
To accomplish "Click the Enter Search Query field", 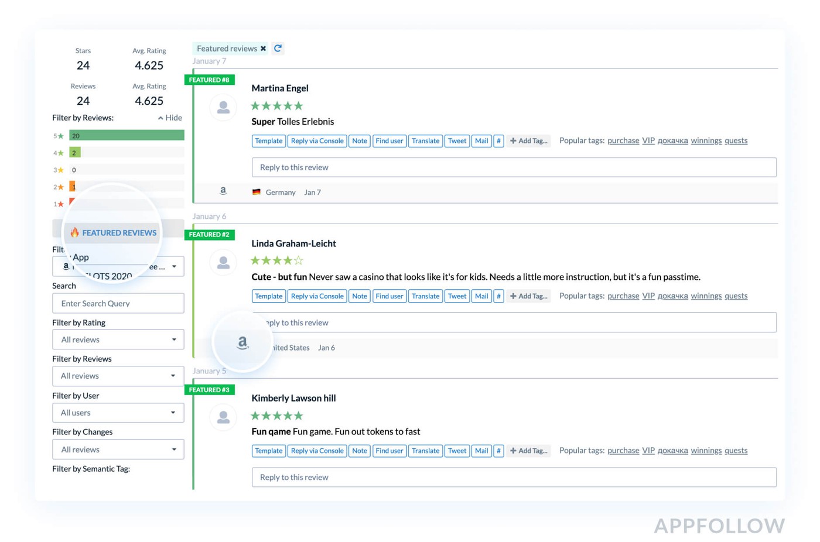I will pyautogui.click(x=118, y=304).
